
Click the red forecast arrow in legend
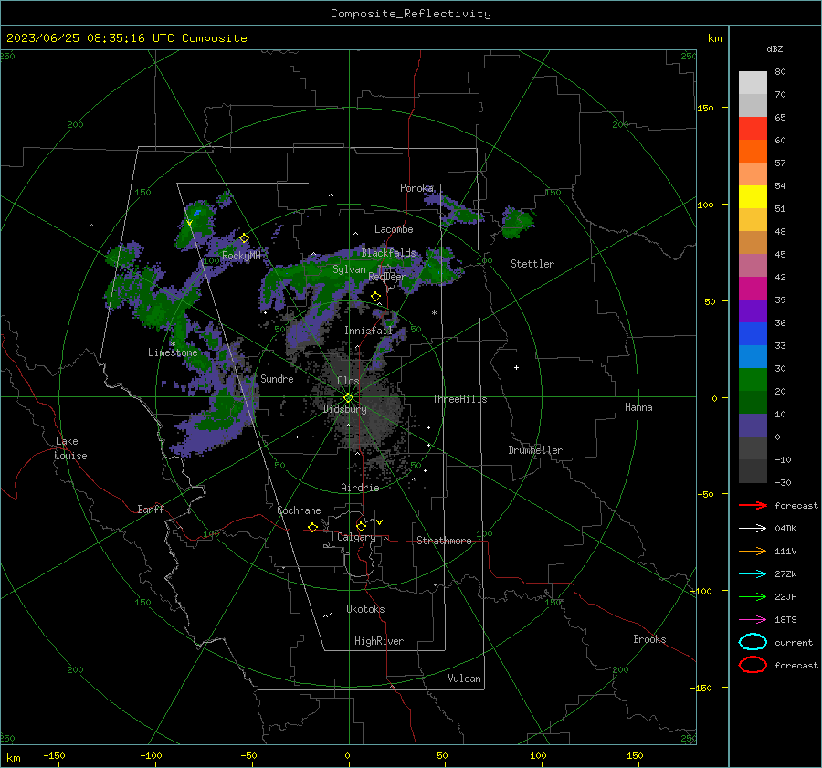click(753, 505)
